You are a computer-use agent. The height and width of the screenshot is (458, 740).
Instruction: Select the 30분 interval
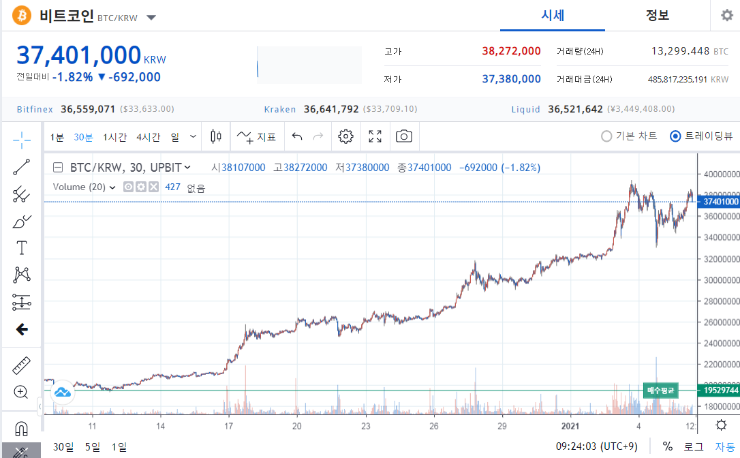(x=83, y=137)
